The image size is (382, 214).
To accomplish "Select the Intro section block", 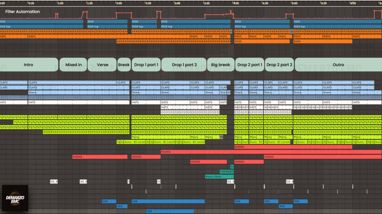I will click(28, 65).
